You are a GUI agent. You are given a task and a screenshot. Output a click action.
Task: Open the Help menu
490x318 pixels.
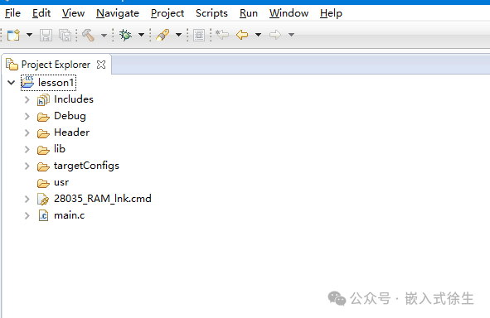[331, 13]
